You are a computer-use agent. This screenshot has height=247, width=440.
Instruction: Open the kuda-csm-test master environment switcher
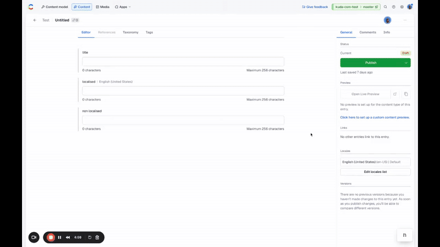[356, 7]
